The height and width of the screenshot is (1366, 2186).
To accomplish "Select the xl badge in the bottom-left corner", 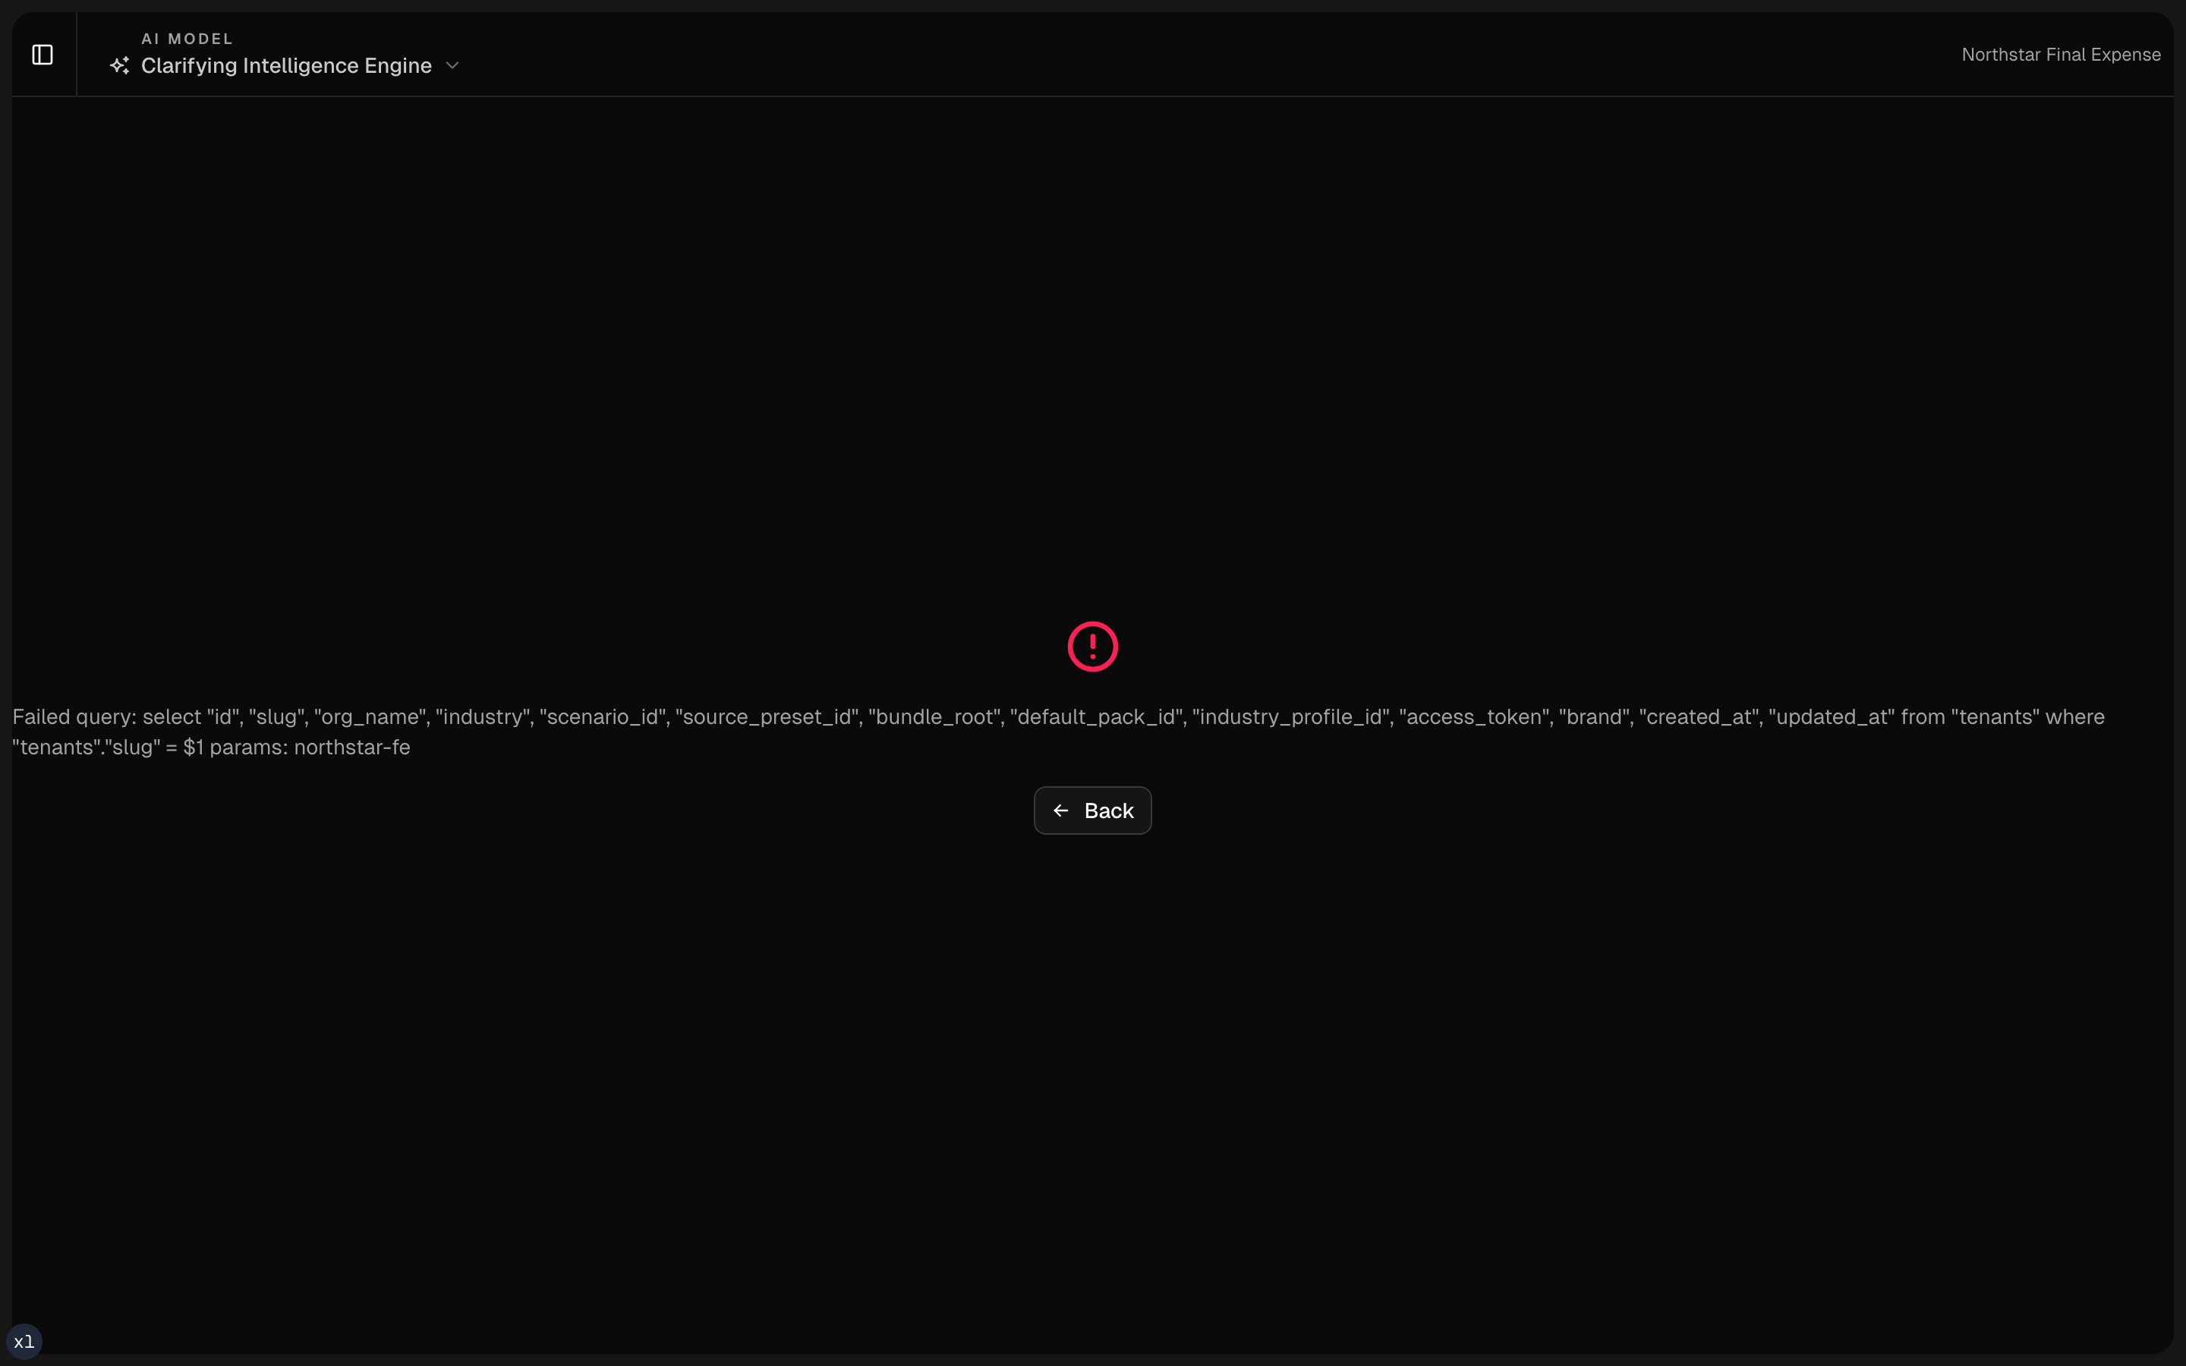I will click(x=25, y=1341).
